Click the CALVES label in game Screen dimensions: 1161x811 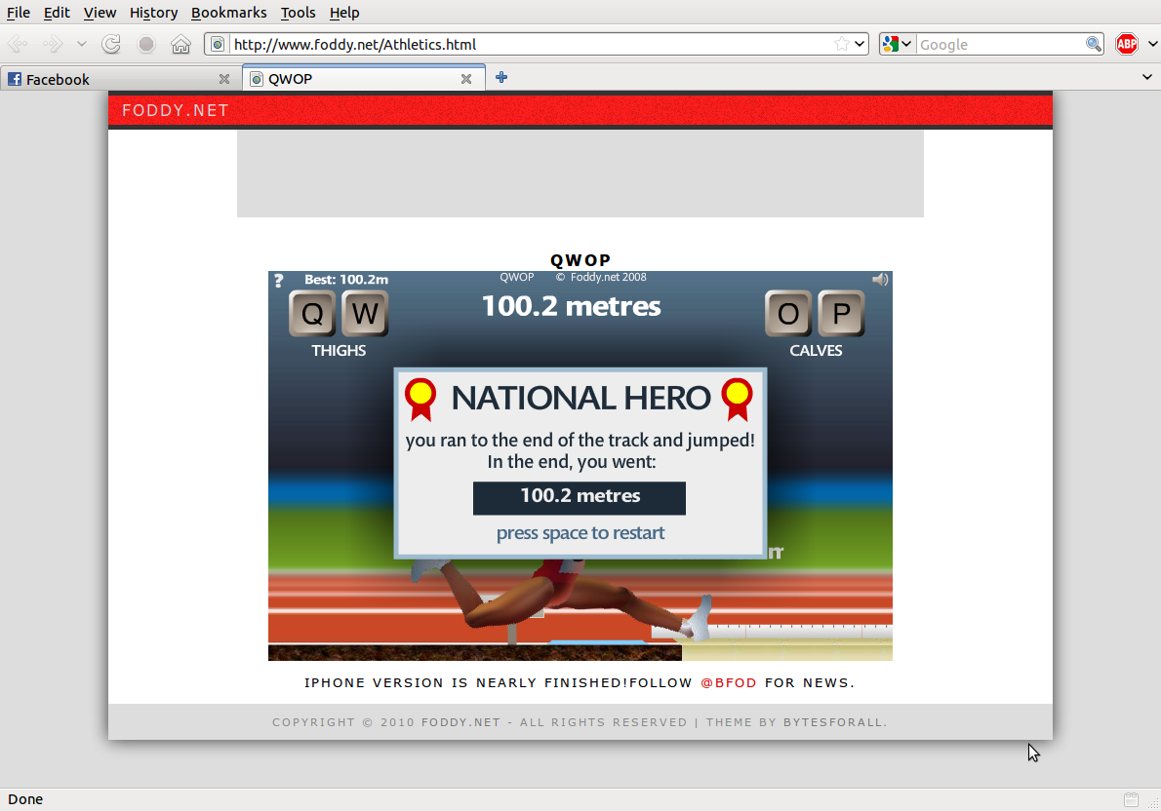[x=816, y=351]
